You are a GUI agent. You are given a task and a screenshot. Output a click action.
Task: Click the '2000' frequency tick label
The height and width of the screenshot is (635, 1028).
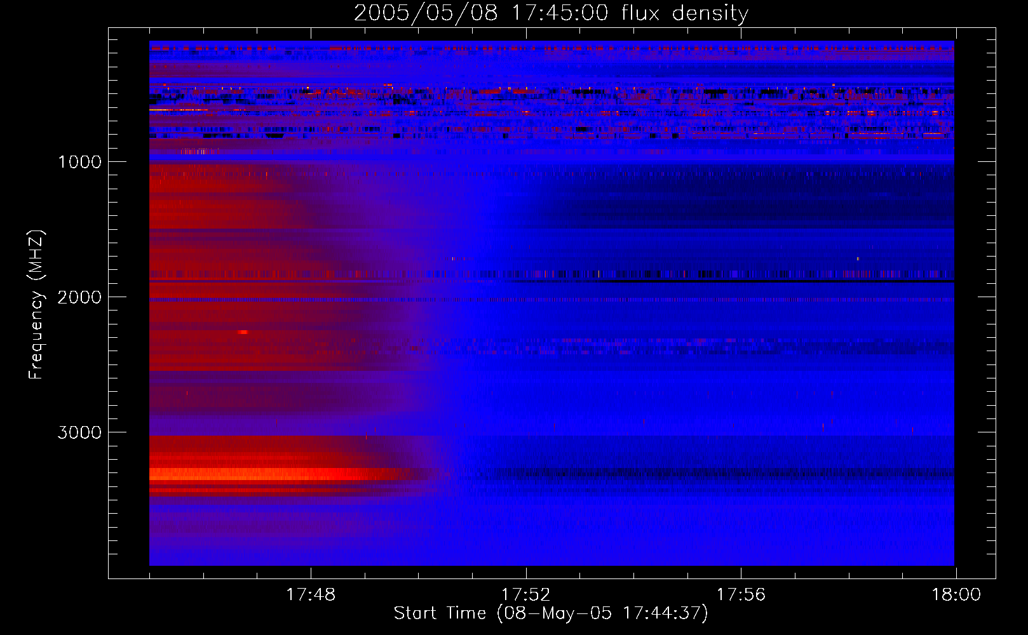79,297
